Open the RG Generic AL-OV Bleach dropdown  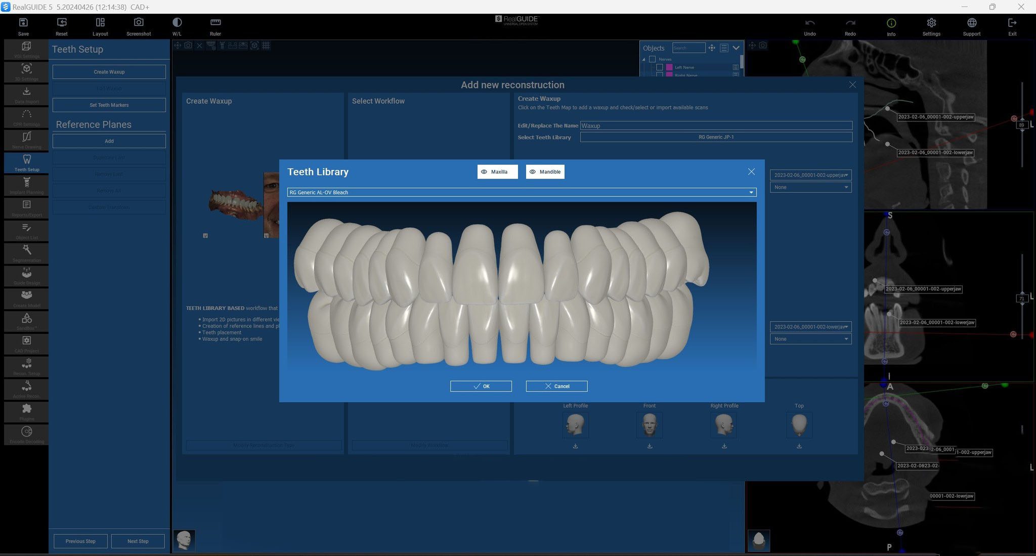522,192
